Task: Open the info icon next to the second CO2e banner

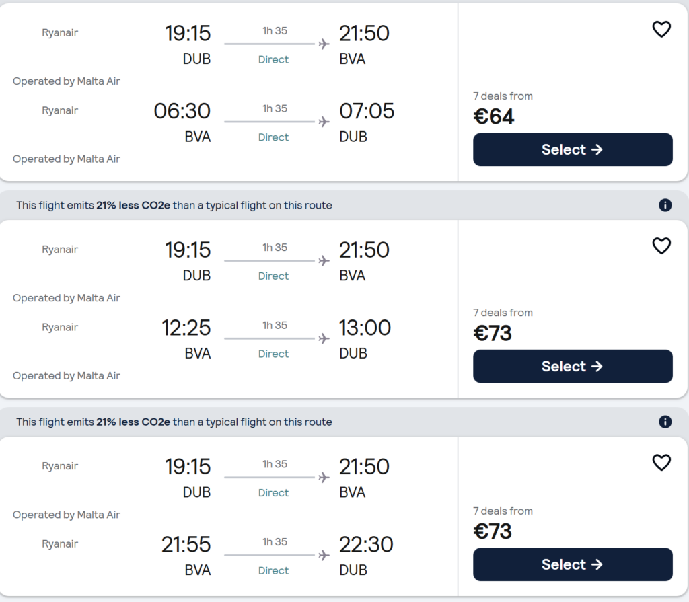Action: (665, 422)
